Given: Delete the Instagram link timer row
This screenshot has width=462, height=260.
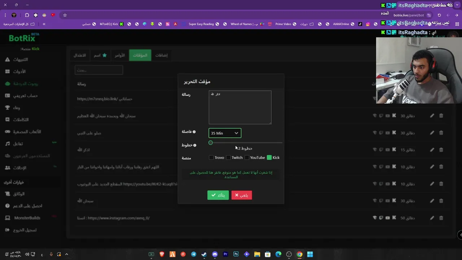Looking at the screenshot, I should point(441,218).
